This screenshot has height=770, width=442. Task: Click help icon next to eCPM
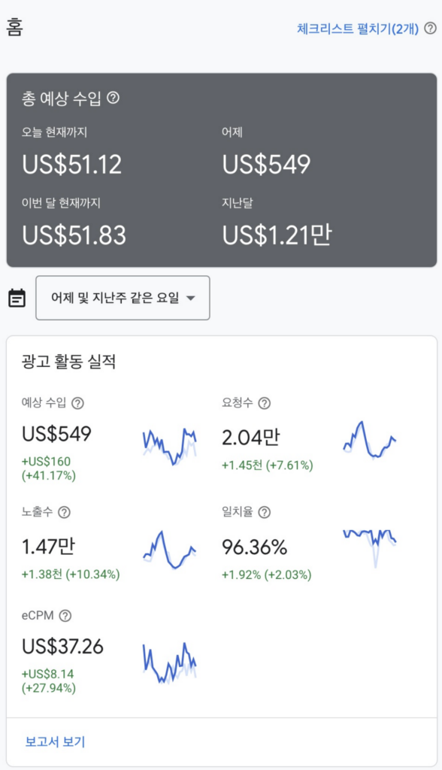pos(65,616)
